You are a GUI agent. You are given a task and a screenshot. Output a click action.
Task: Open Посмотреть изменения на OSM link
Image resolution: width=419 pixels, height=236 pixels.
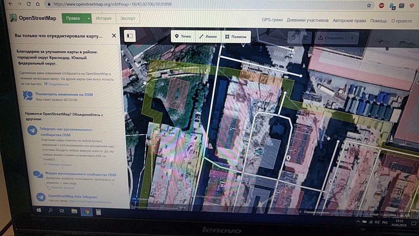pos(64,94)
